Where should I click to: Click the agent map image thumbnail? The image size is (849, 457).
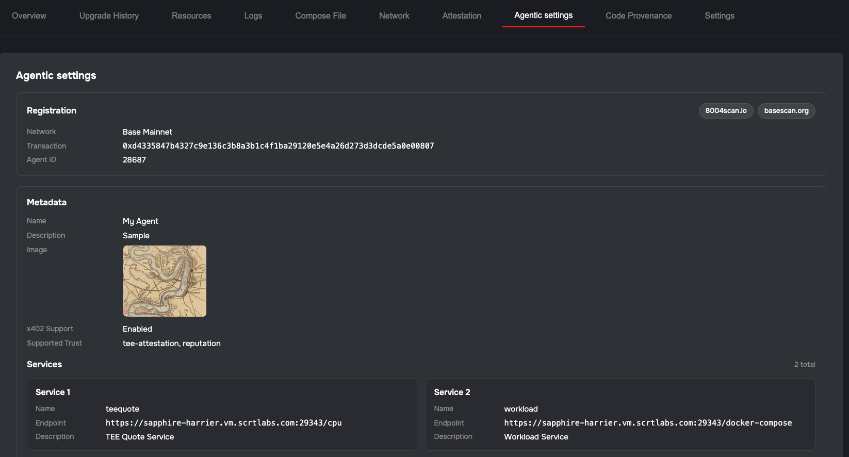(165, 281)
